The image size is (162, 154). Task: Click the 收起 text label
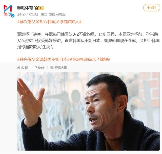tap(25, 68)
